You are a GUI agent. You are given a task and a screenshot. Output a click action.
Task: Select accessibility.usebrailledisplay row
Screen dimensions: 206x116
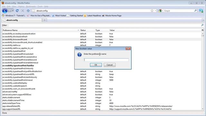click(x=102, y=83)
